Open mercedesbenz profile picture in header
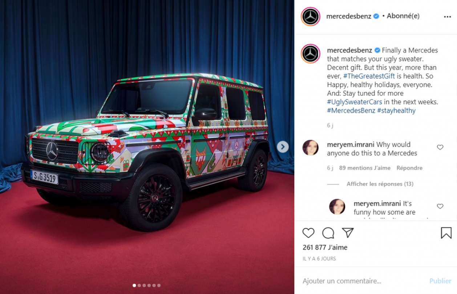This screenshot has height=294, width=457. pos(311,16)
